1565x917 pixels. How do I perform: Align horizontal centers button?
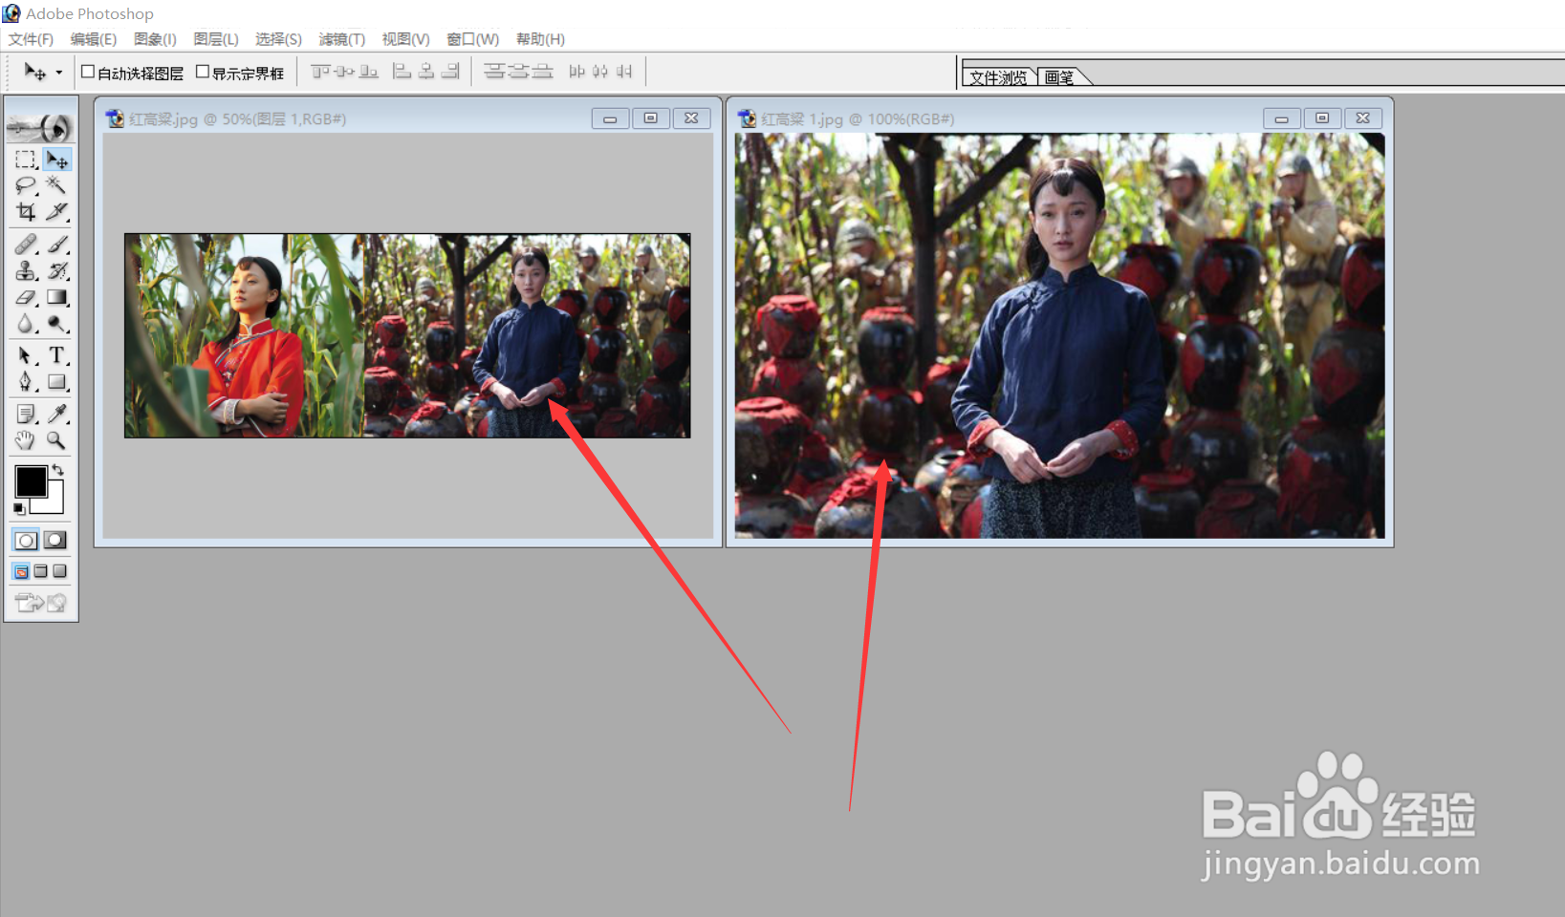coord(426,72)
